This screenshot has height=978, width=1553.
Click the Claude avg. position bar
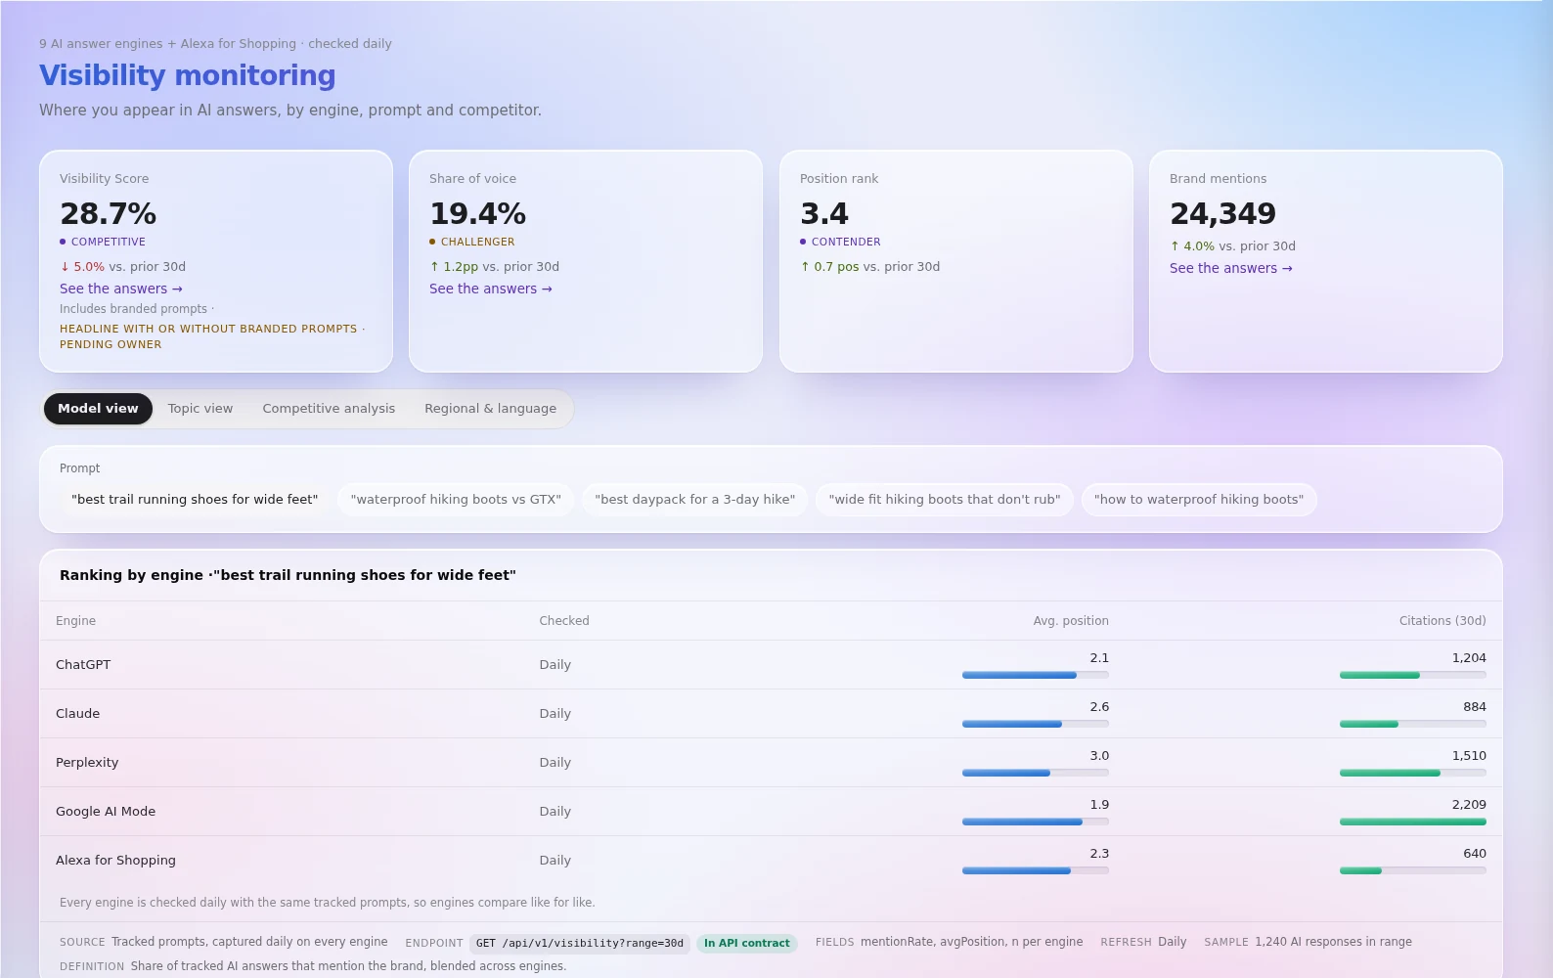(x=1036, y=724)
